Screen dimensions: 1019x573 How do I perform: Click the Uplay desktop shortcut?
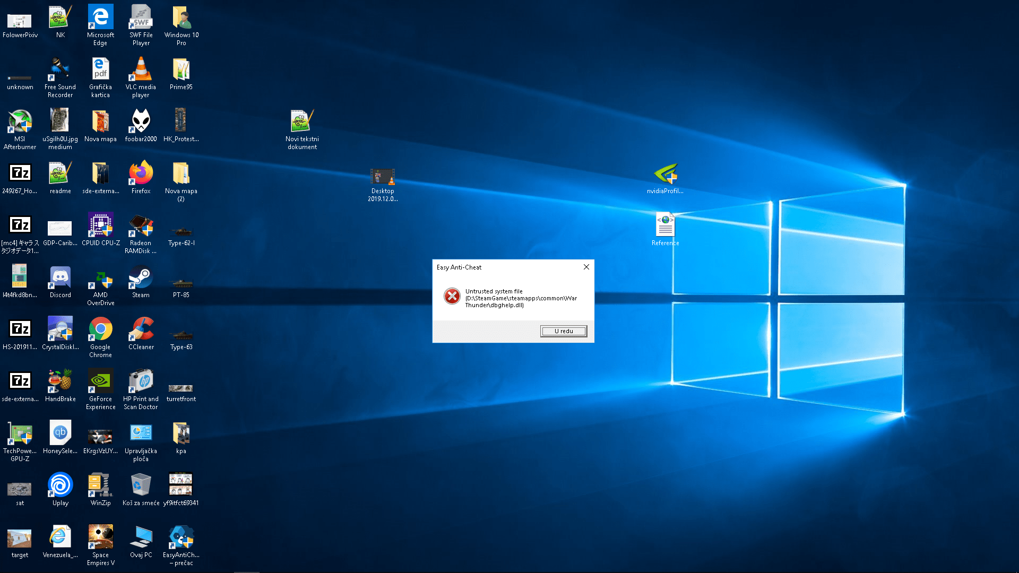tap(60, 489)
